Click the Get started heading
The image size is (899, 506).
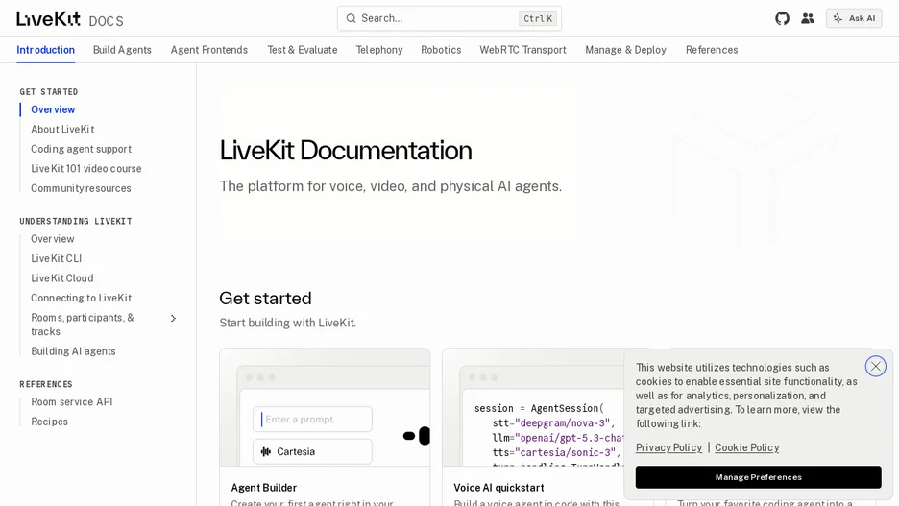click(x=265, y=298)
